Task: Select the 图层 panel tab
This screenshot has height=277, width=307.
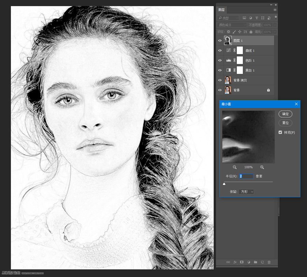Action: (221, 10)
